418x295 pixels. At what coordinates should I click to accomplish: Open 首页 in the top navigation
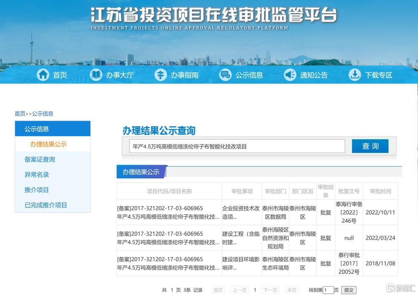(60, 75)
